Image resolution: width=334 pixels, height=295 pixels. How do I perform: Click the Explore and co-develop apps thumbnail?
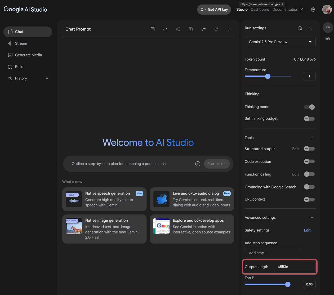coord(162,226)
